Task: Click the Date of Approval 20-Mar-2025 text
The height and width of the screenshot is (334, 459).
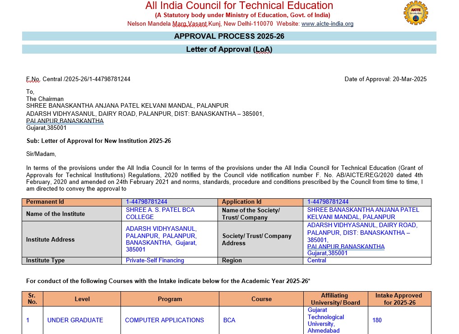Action: pos(385,79)
